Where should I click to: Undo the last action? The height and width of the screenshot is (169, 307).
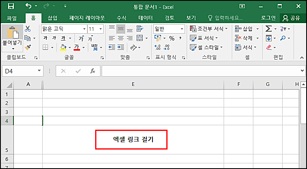click(x=28, y=6)
